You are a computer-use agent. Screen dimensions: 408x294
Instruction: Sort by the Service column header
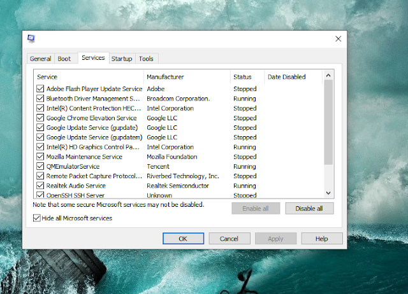(x=89, y=77)
